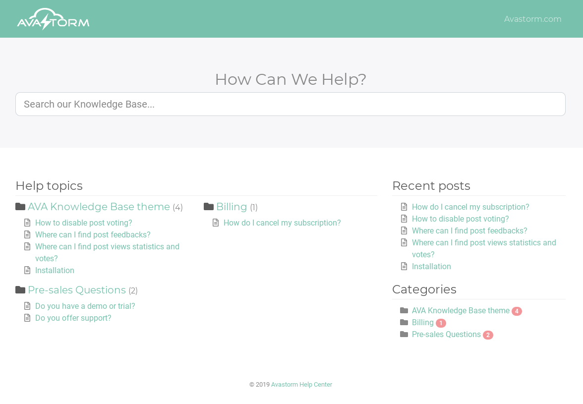Click the document icon beside 'Where can I find post views statistics' in Recent posts
Viewport: 583px width, 404px height.
pos(404,242)
